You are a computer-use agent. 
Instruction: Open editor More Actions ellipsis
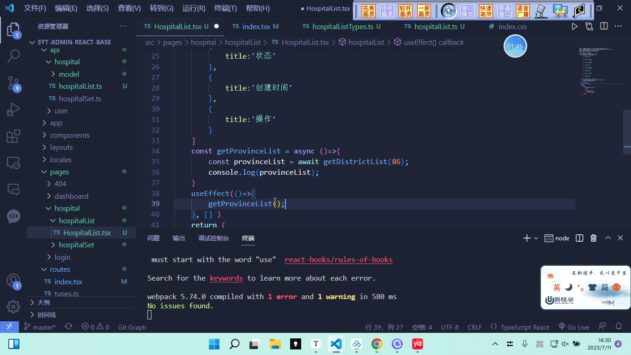point(618,26)
